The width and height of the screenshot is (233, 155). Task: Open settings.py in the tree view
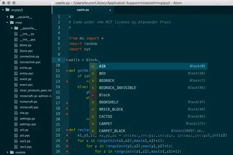(x=27, y=118)
